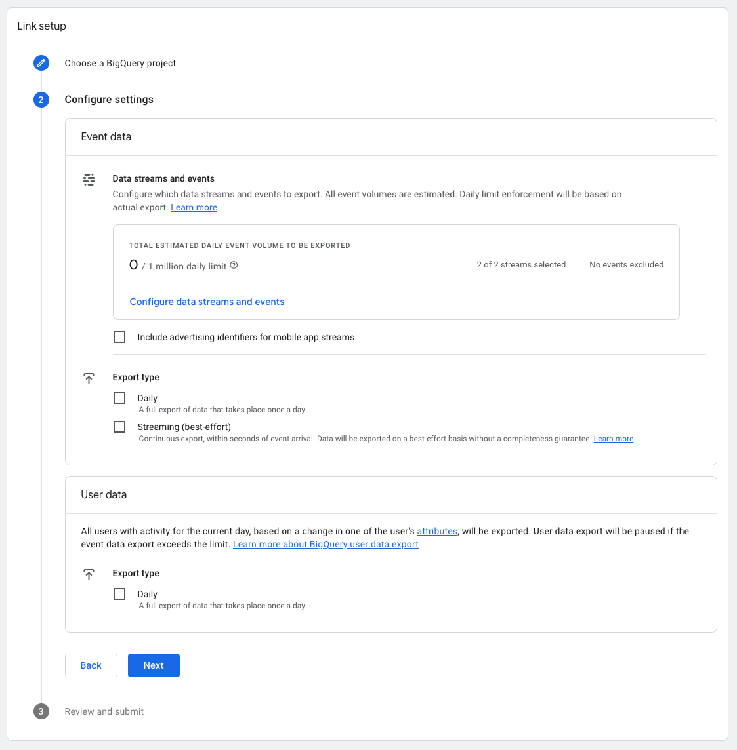
Task: Click the data streams sliders icon
Action: [89, 180]
